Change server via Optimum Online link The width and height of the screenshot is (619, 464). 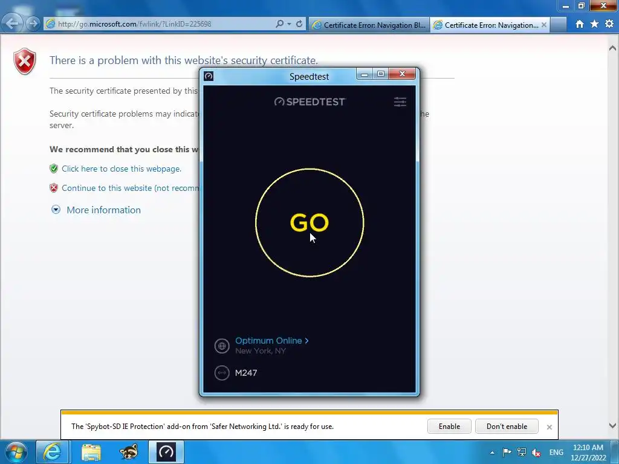click(271, 341)
